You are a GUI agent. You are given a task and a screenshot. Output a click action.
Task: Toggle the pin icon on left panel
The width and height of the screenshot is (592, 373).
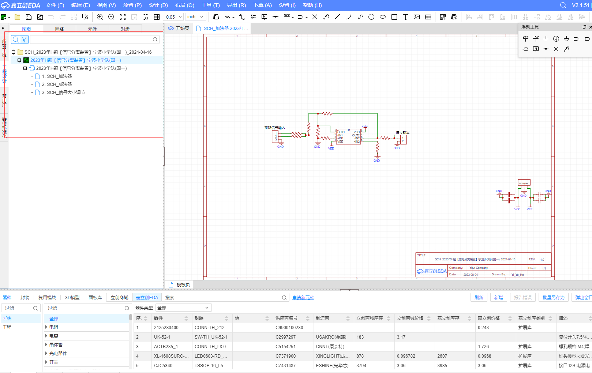coord(3,28)
